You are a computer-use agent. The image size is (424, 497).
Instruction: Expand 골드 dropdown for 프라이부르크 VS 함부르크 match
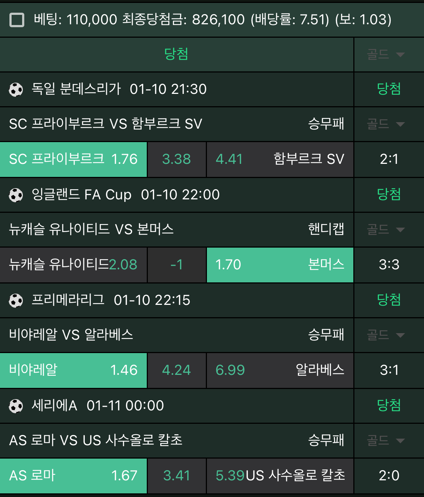tap(386, 124)
